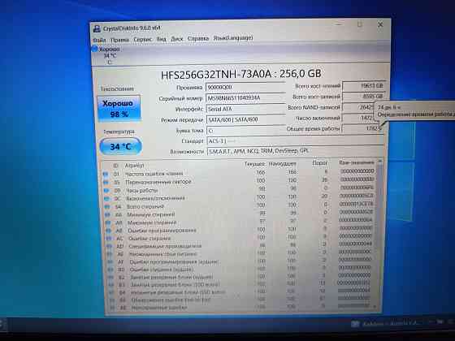455x341 pixels.
Task: Click status icon of attribute AC erase errors row
Action: (109, 239)
